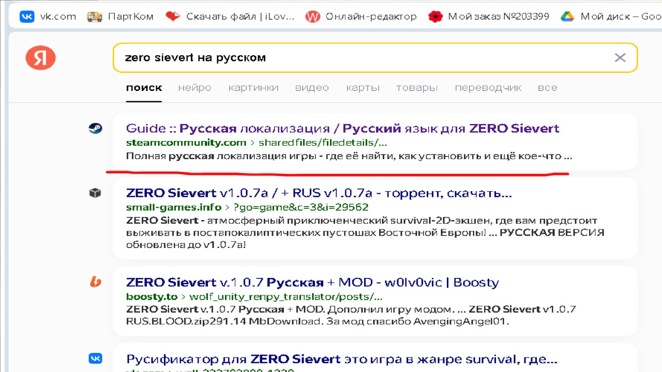This screenshot has height=372, width=662.
Task: Open the ПартКом bookmark
Action: coord(120,17)
